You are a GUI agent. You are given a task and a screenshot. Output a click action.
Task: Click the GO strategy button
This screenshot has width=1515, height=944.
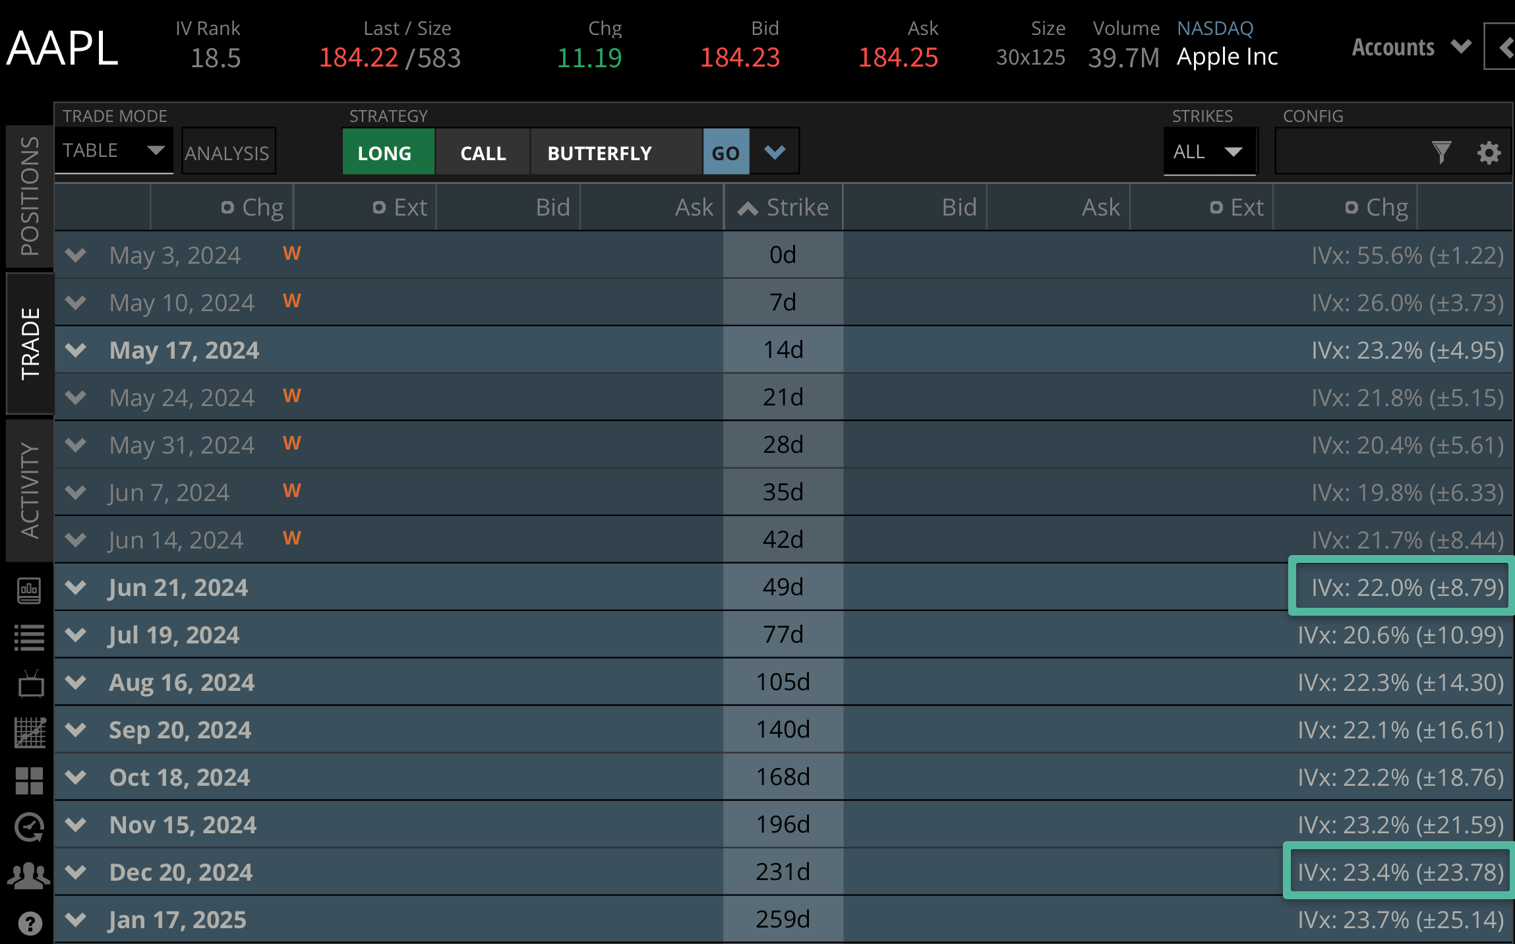coord(725,152)
